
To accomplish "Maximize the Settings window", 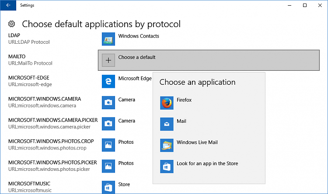I will click(305, 5).
